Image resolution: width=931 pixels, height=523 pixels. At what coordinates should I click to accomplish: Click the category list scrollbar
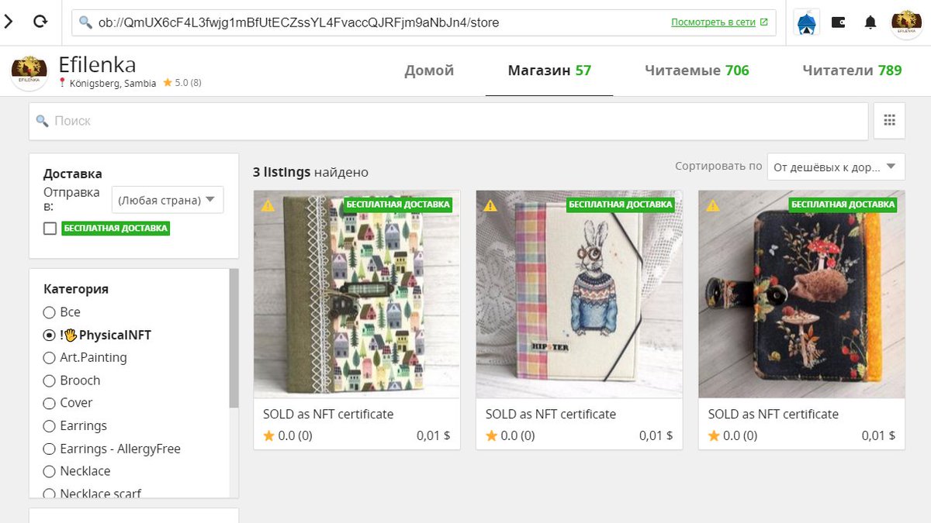(x=234, y=338)
